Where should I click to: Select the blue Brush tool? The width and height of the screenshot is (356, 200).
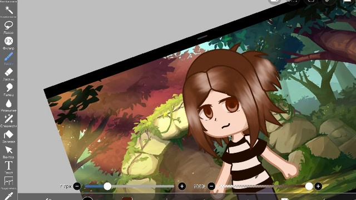pyautogui.click(x=9, y=57)
